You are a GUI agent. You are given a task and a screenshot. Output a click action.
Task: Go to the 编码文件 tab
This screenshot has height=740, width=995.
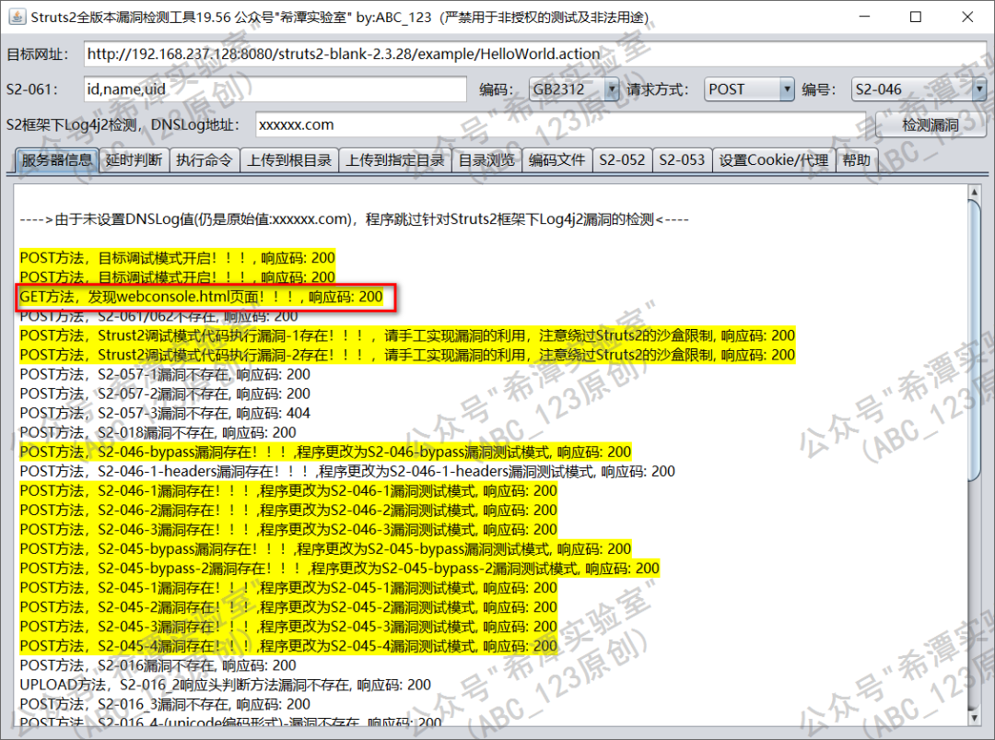[x=557, y=160]
